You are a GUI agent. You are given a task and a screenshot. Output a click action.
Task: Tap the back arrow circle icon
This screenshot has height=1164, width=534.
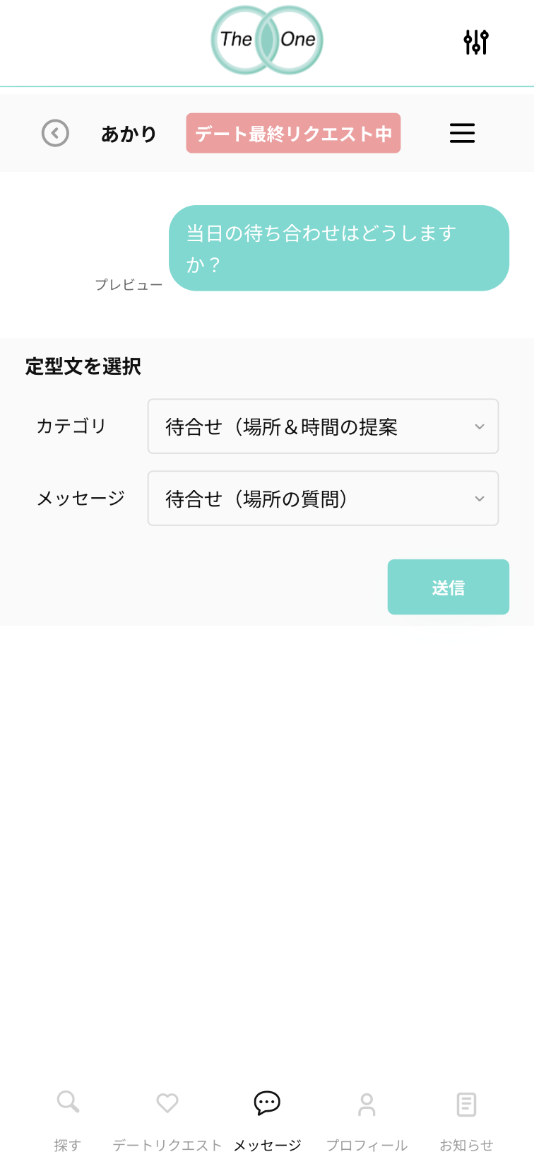[55, 133]
